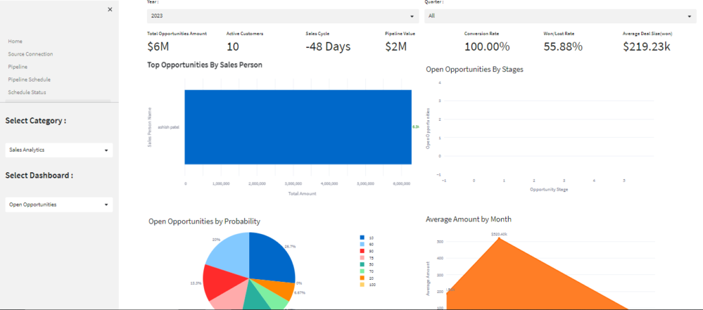
Task: Go to Source Connection page
Action: point(30,53)
